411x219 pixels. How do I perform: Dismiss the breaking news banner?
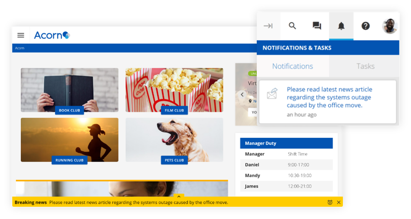click(x=338, y=203)
